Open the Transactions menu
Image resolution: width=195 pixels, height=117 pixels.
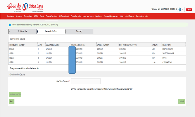[28, 17]
